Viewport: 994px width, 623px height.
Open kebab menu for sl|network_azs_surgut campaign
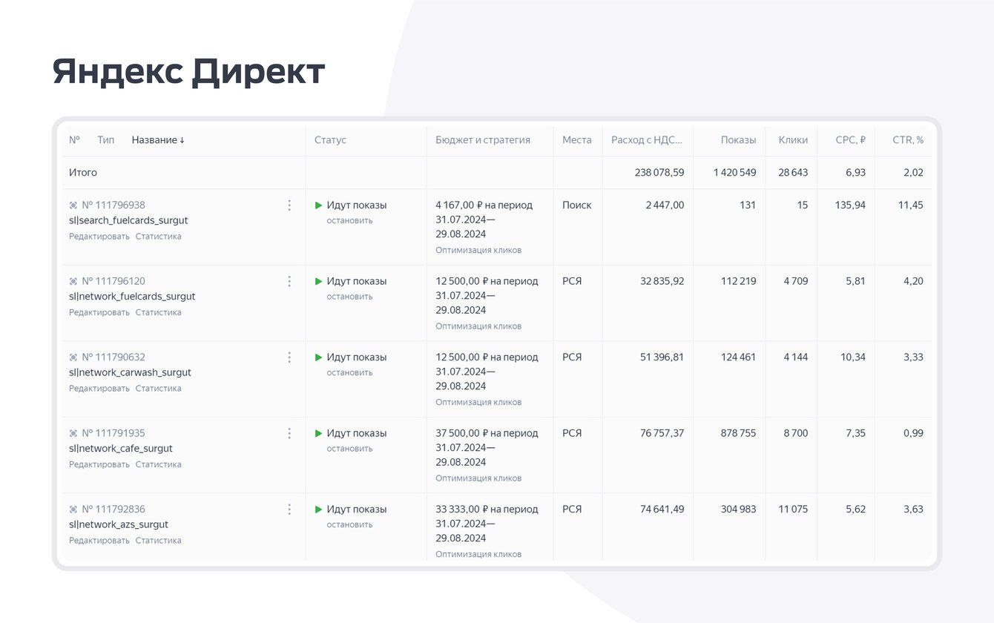[x=289, y=510]
